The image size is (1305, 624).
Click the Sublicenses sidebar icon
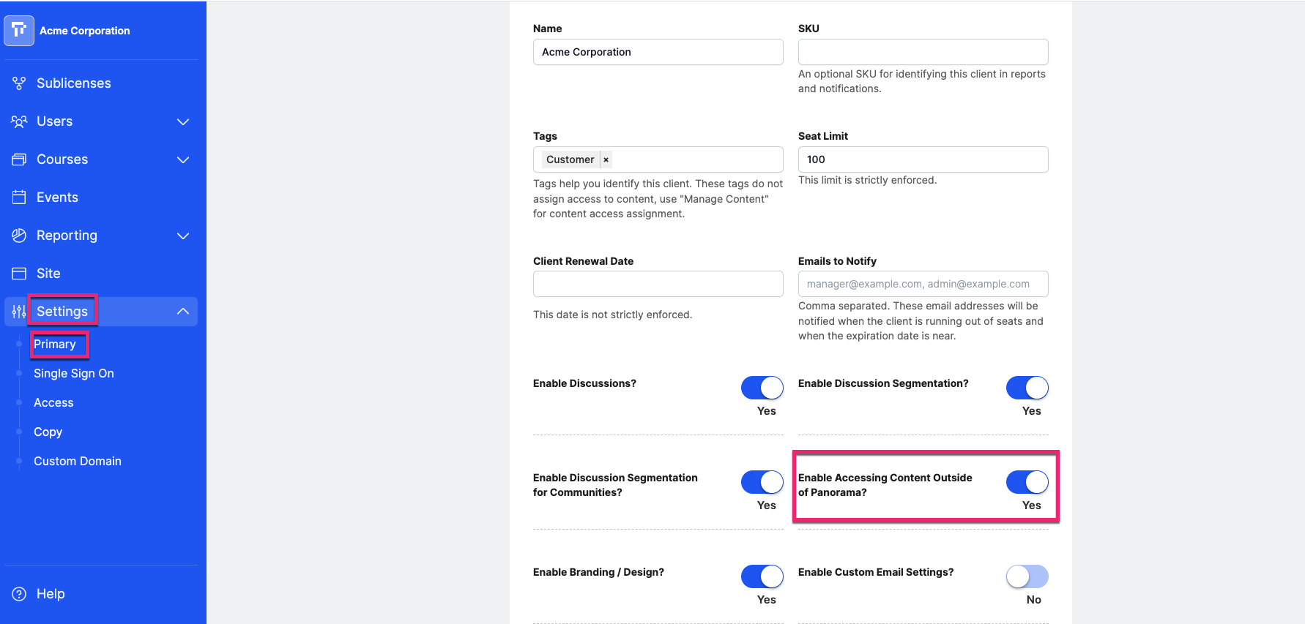[x=19, y=83]
